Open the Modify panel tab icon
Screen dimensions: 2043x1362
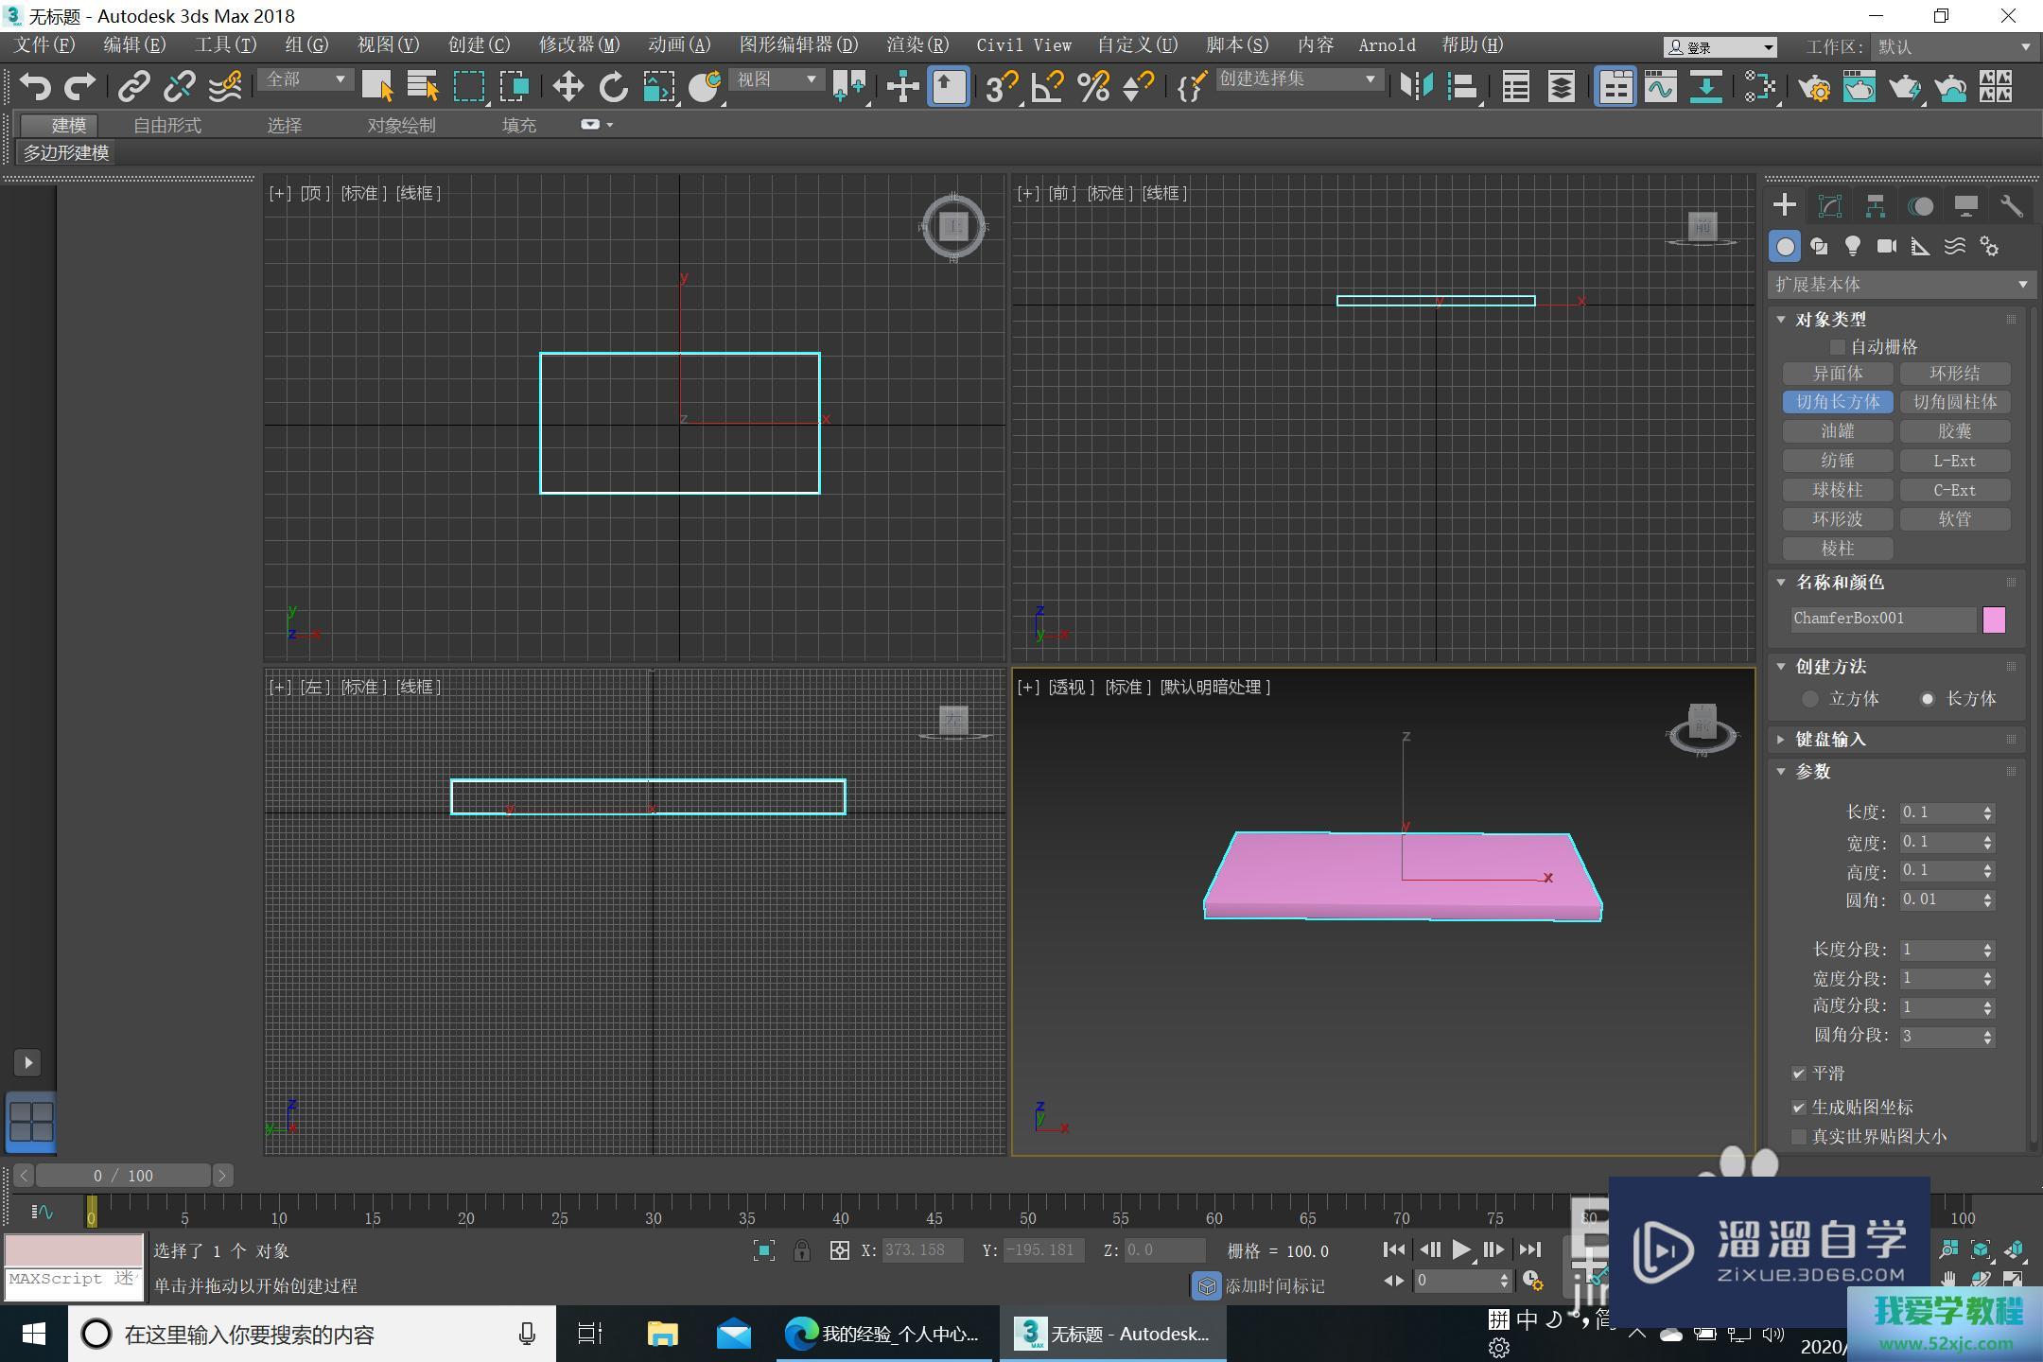click(1829, 206)
